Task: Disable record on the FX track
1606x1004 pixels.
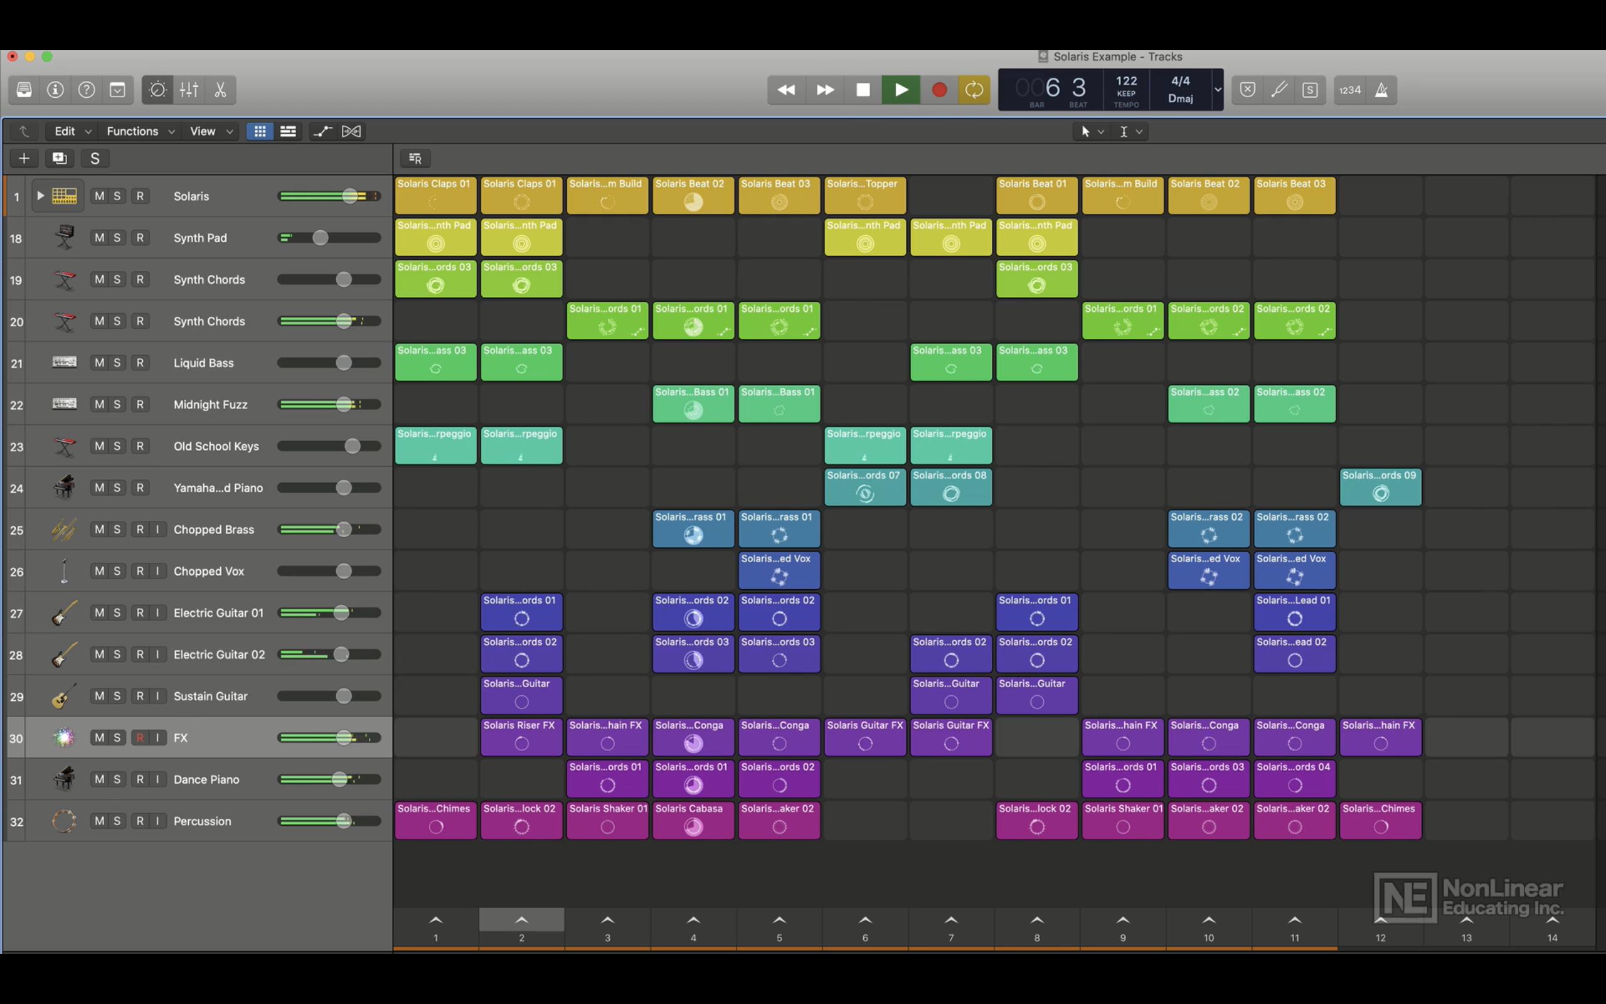Action: click(140, 738)
